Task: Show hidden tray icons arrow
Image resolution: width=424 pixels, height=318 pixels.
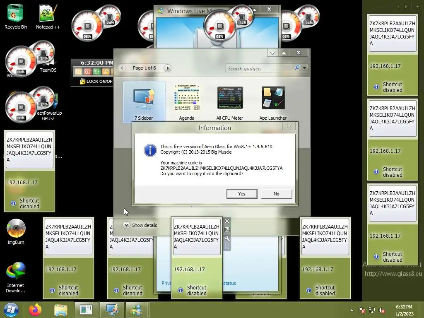Action: pos(352,310)
